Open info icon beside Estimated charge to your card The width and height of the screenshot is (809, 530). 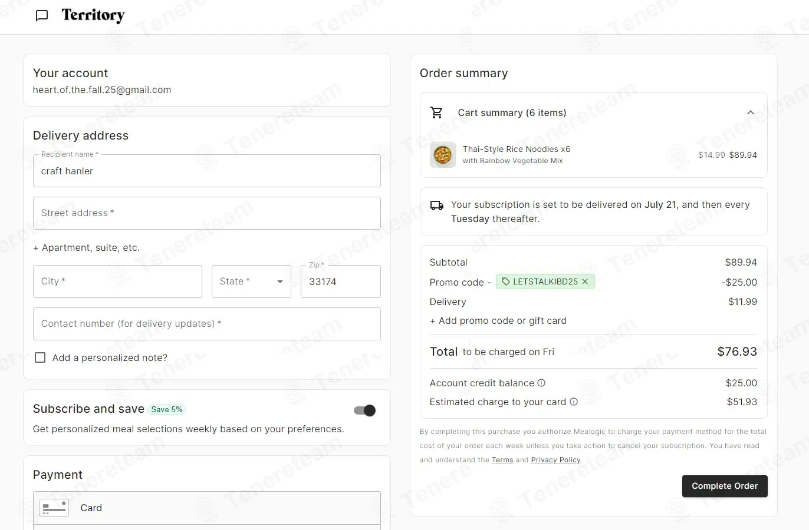tap(573, 402)
